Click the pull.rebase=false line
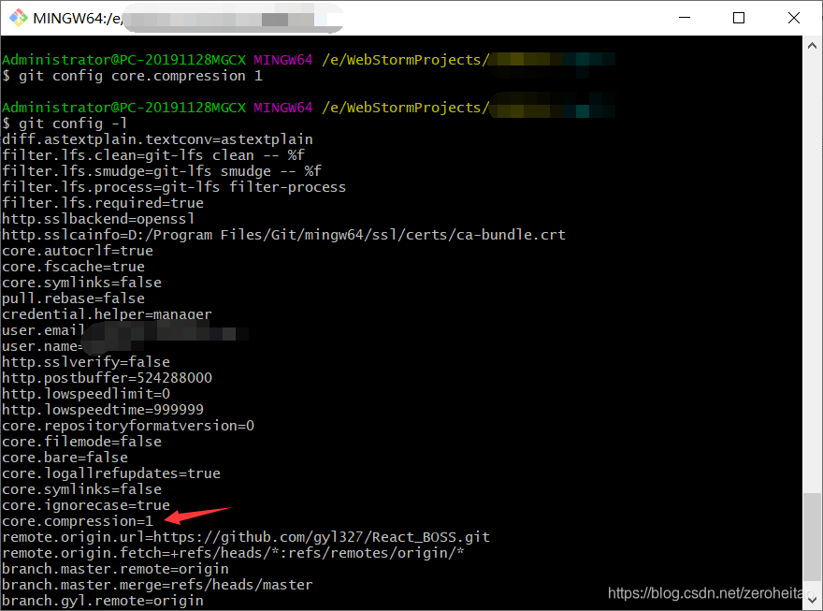The width and height of the screenshot is (823, 611). 75,298
